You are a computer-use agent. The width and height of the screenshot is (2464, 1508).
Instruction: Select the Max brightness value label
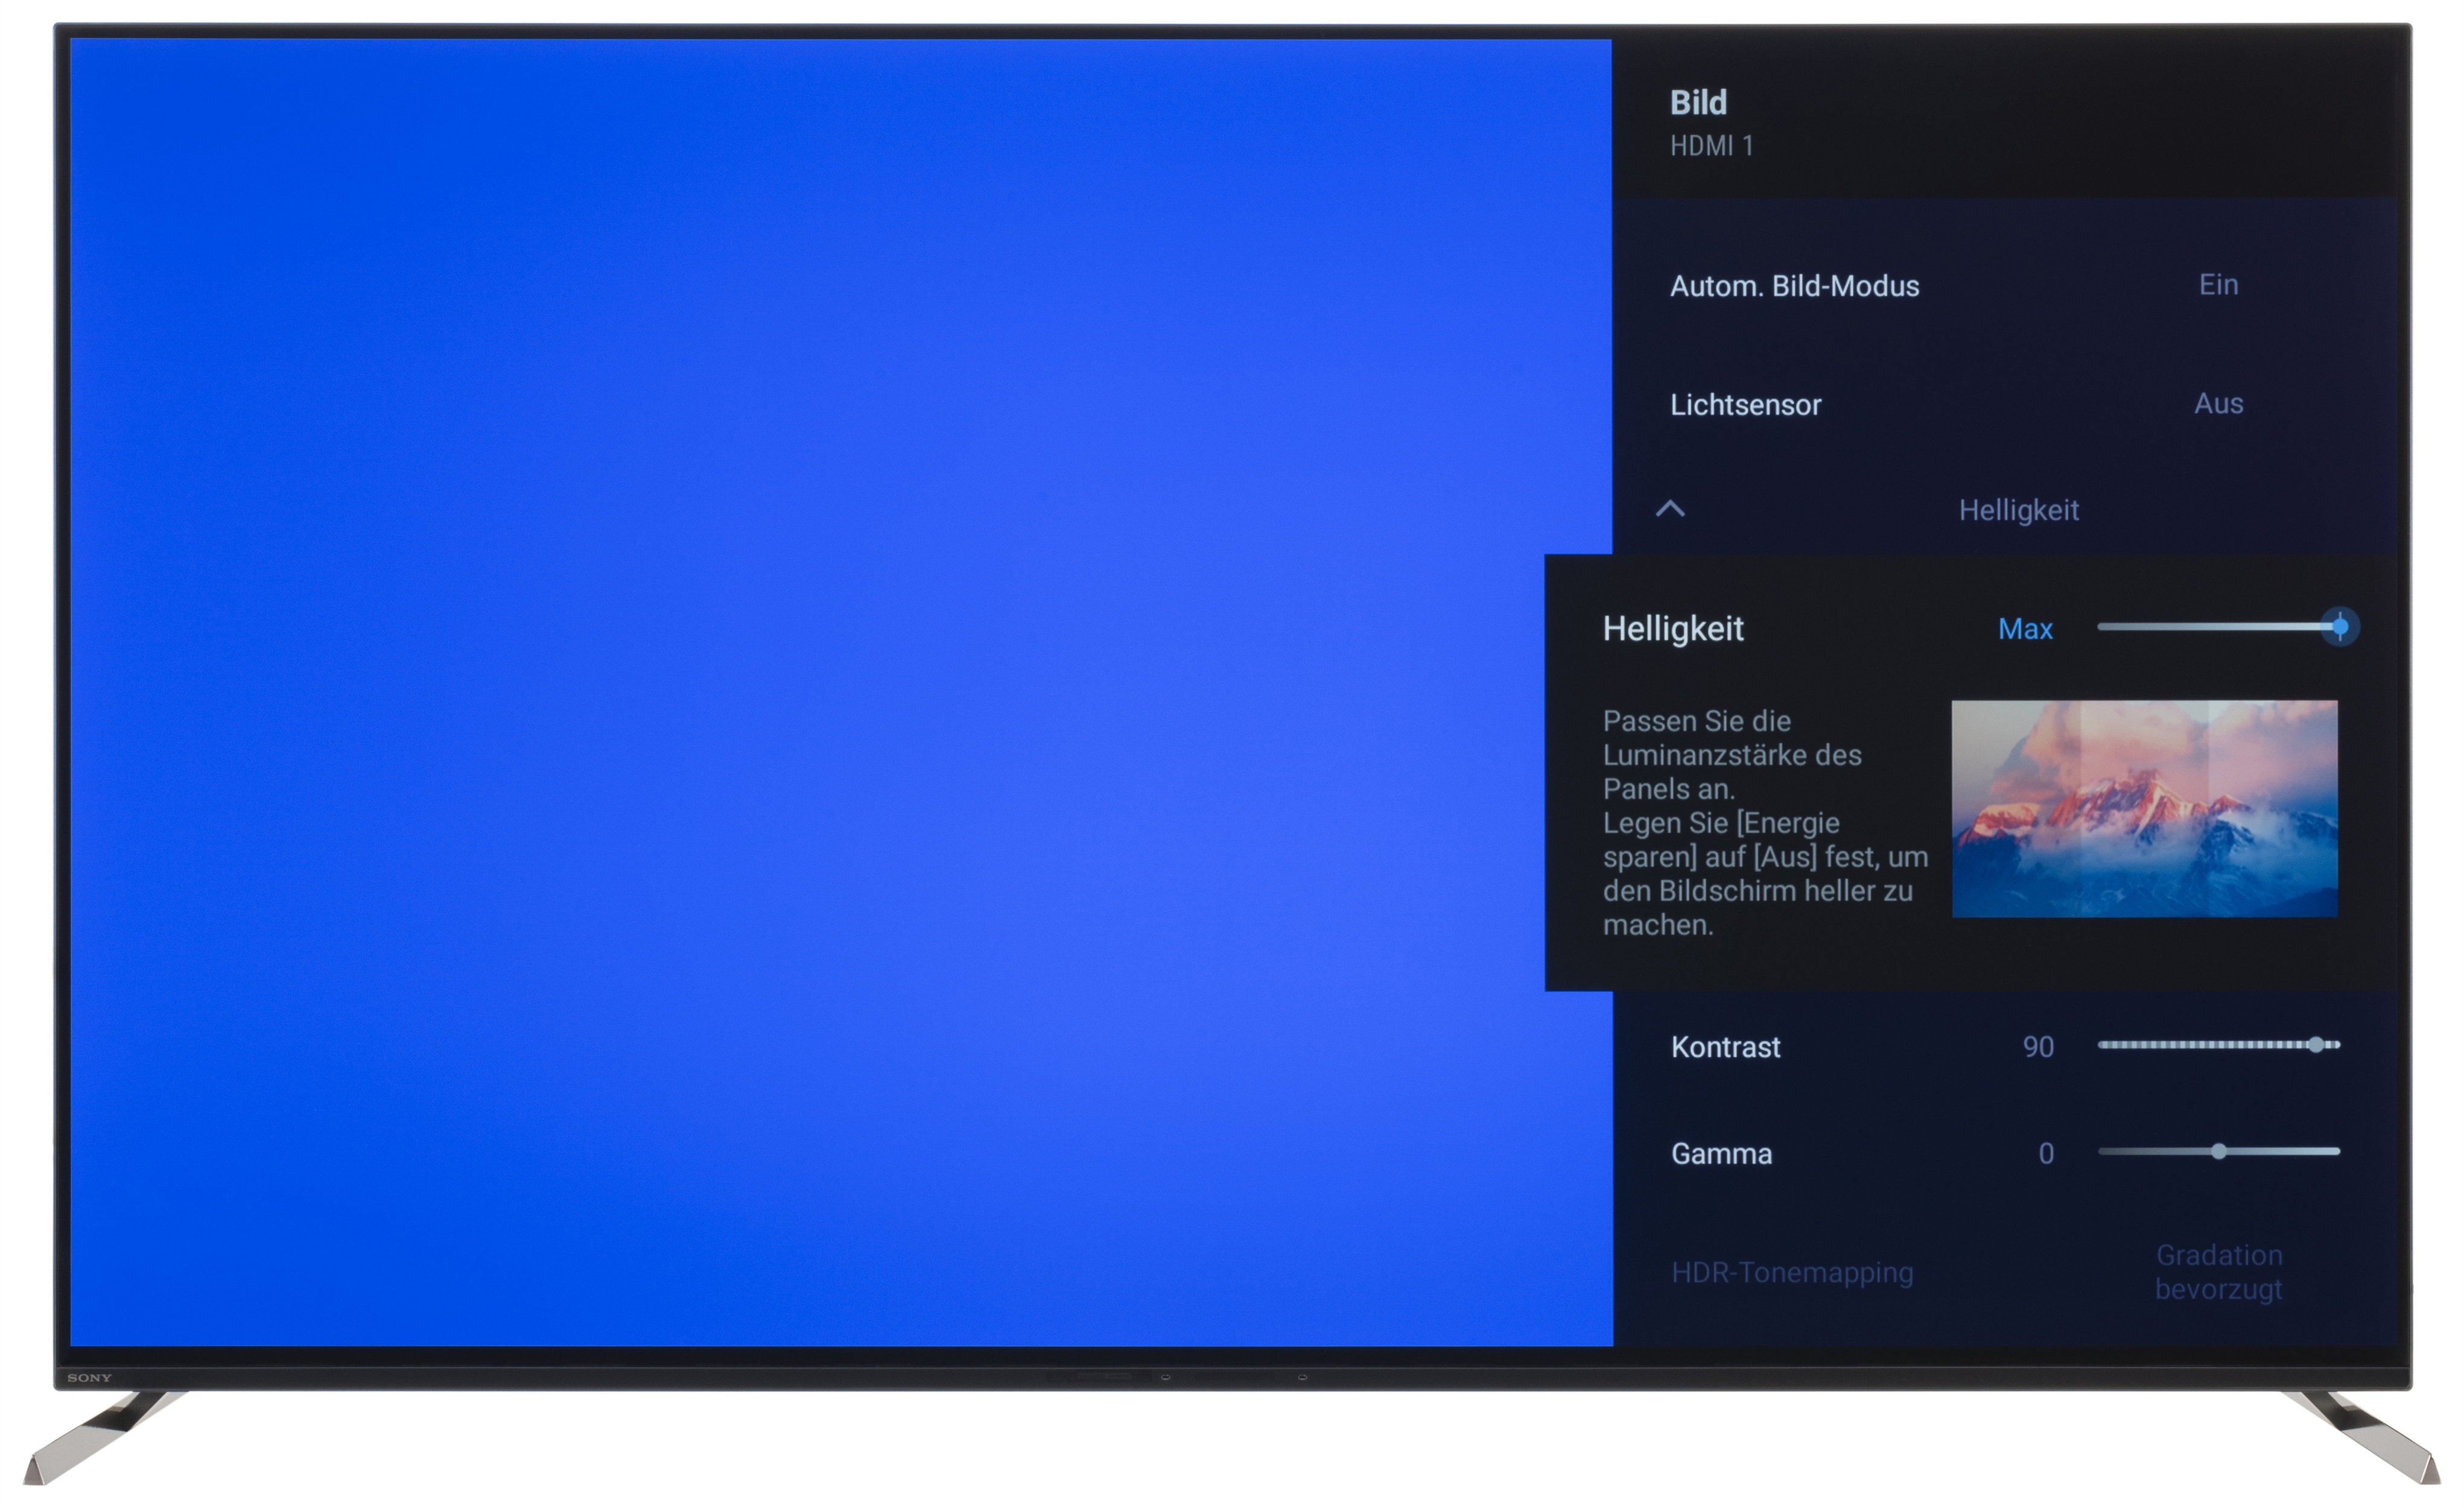(x=2024, y=629)
